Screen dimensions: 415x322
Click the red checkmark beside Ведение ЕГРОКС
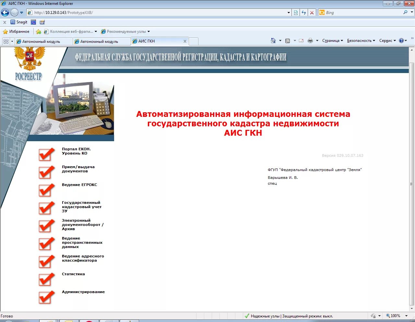coord(47,190)
